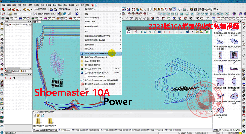Click gc icon in 缩放 toolbar
The height and width of the screenshot is (134, 246).
(135, 32)
